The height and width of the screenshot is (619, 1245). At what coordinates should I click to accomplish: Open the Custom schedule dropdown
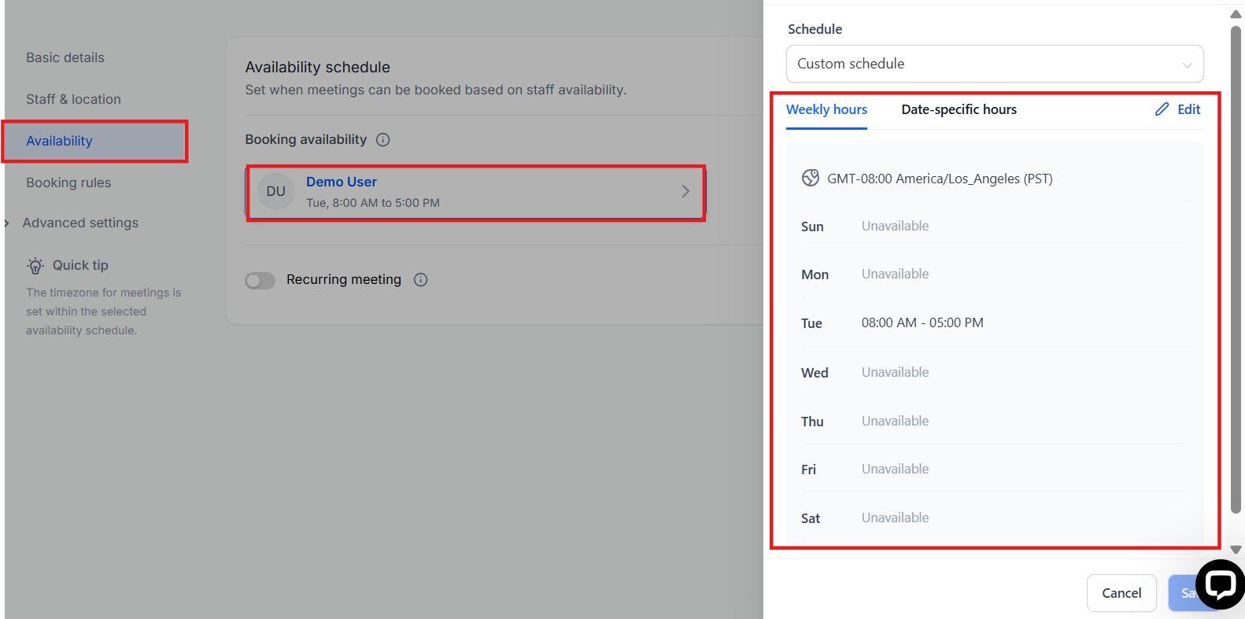994,64
